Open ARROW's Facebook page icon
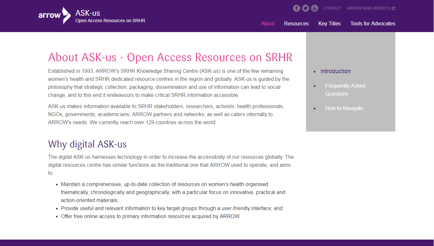 click(296, 8)
